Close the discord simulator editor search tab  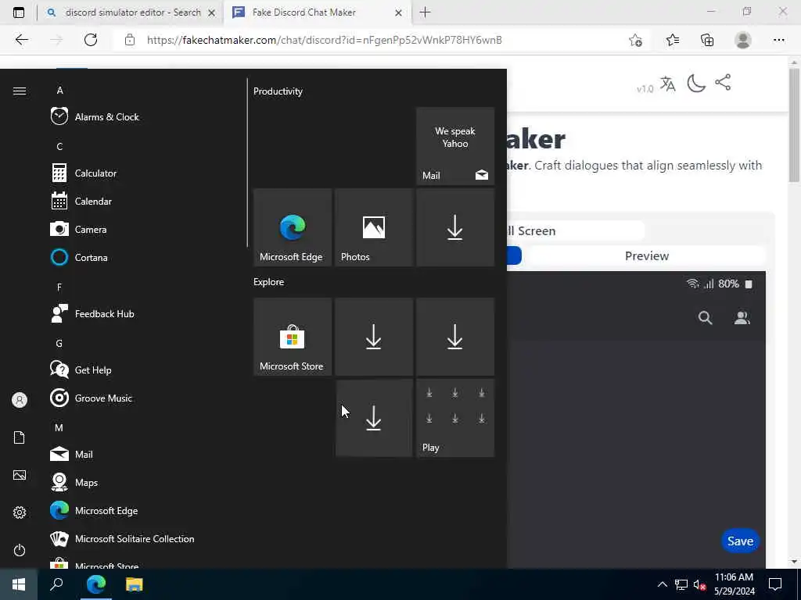(x=211, y=12)
